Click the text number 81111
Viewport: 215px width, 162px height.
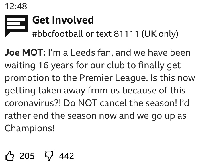pyautogui.click(x=126, y=34)
